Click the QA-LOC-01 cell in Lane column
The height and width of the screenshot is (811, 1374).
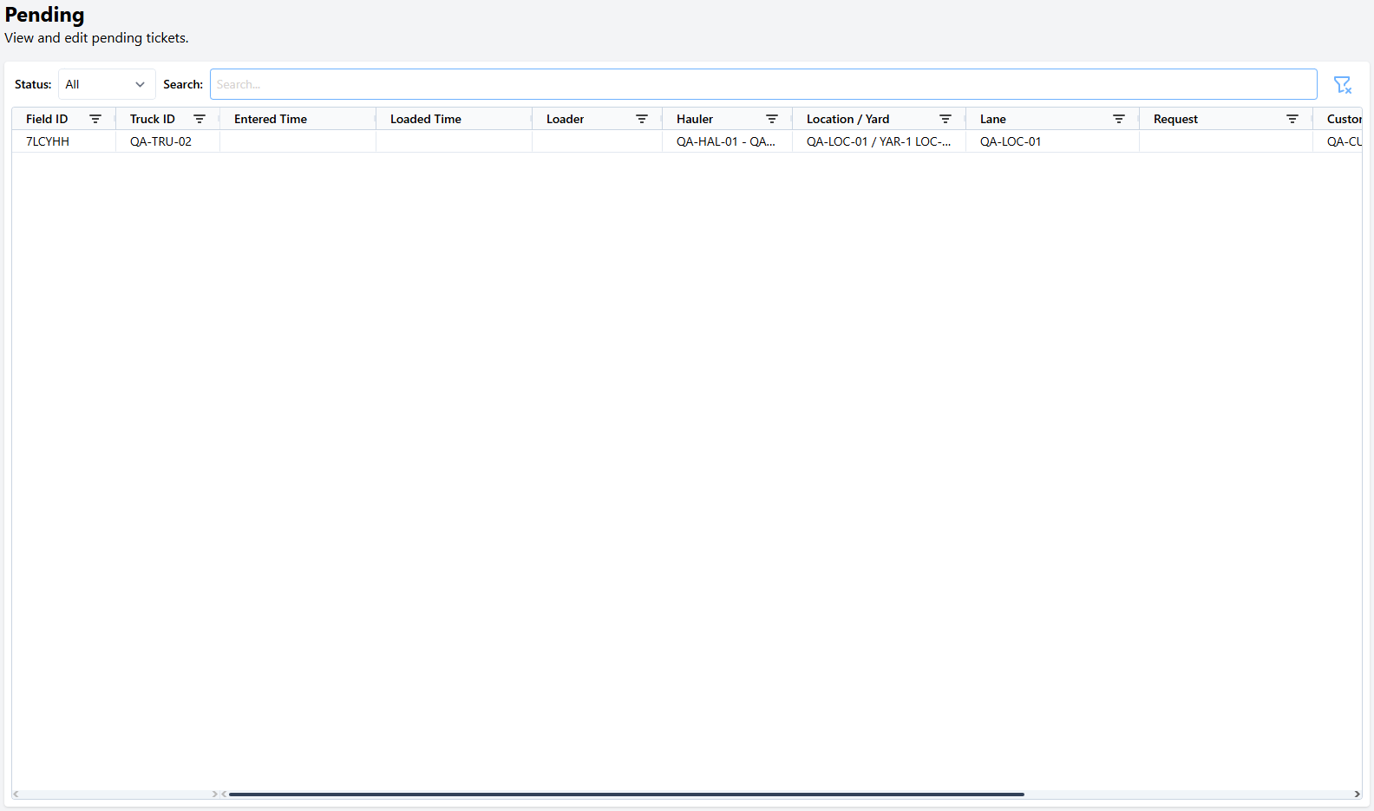click(x=1011, y=141)
